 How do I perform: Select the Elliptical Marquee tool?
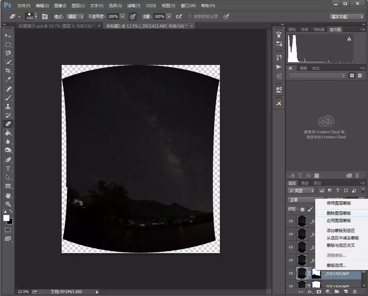coord(8,45)
